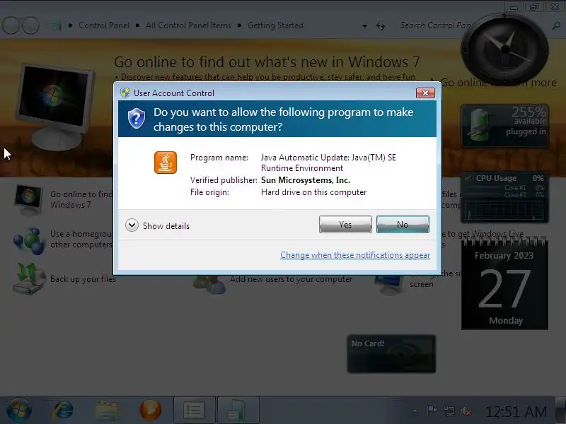Open the Windows Start orb

point(19,411)
